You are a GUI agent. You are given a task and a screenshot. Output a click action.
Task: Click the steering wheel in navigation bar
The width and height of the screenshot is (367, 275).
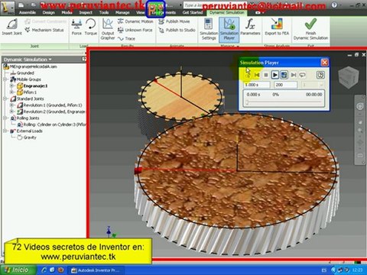(359, 106)
